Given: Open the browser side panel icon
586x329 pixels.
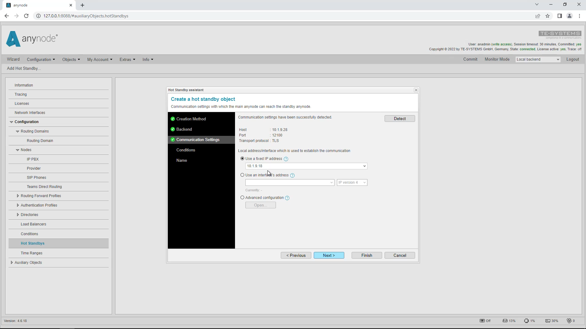Looking at the screenshot, I should [559, 16].
